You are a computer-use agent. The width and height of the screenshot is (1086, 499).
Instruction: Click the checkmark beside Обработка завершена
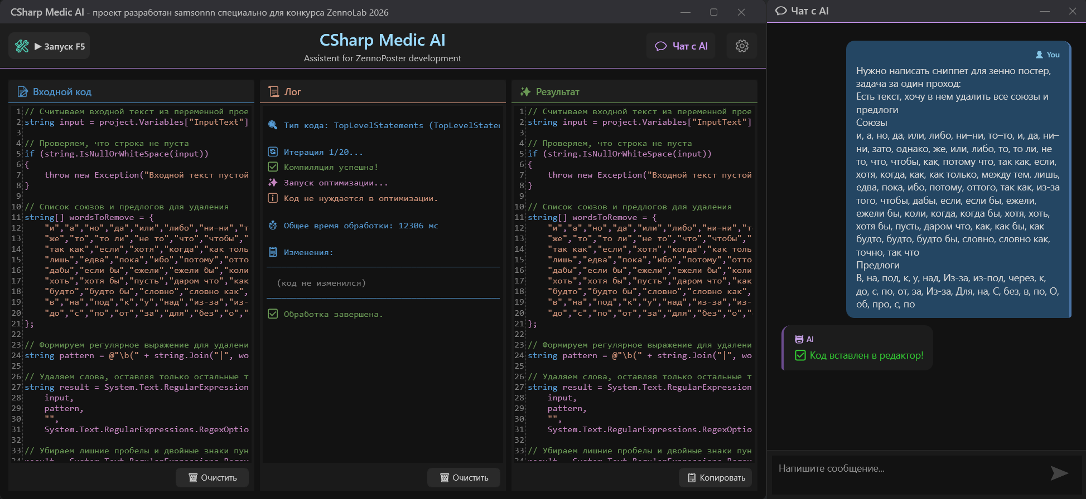click(273, 314)
